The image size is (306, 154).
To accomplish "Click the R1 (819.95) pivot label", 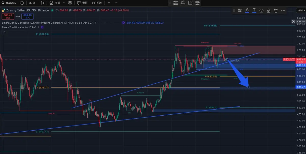I will click(211, 26).
